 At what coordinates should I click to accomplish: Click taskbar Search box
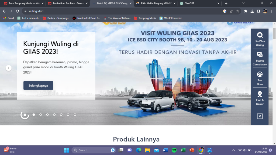94,150
